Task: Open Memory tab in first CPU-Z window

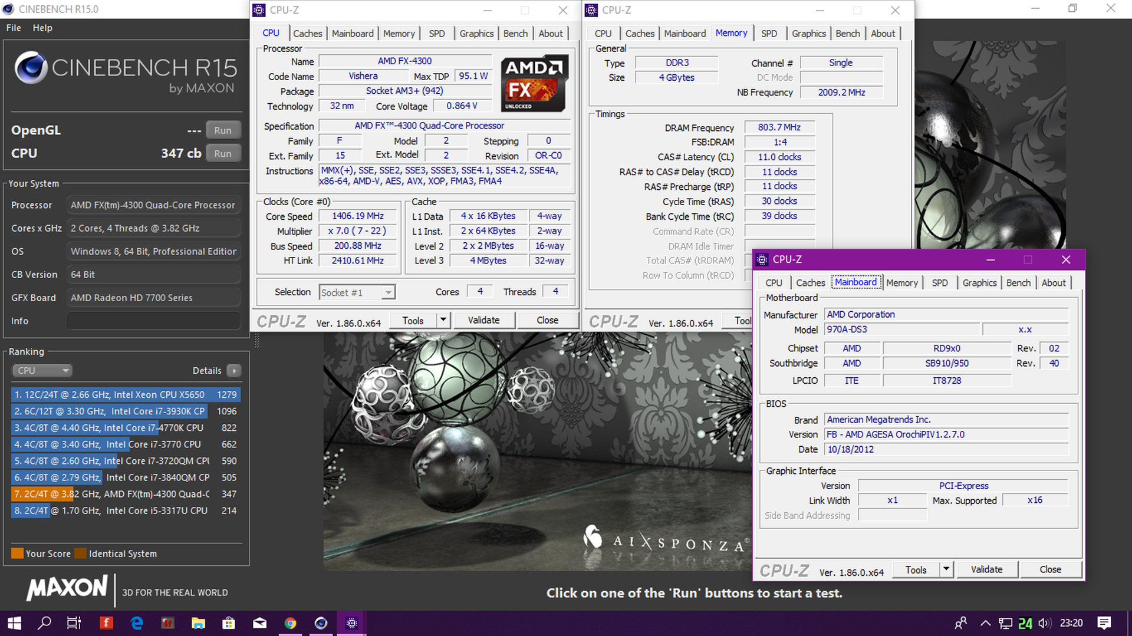Action: point(399,34)
